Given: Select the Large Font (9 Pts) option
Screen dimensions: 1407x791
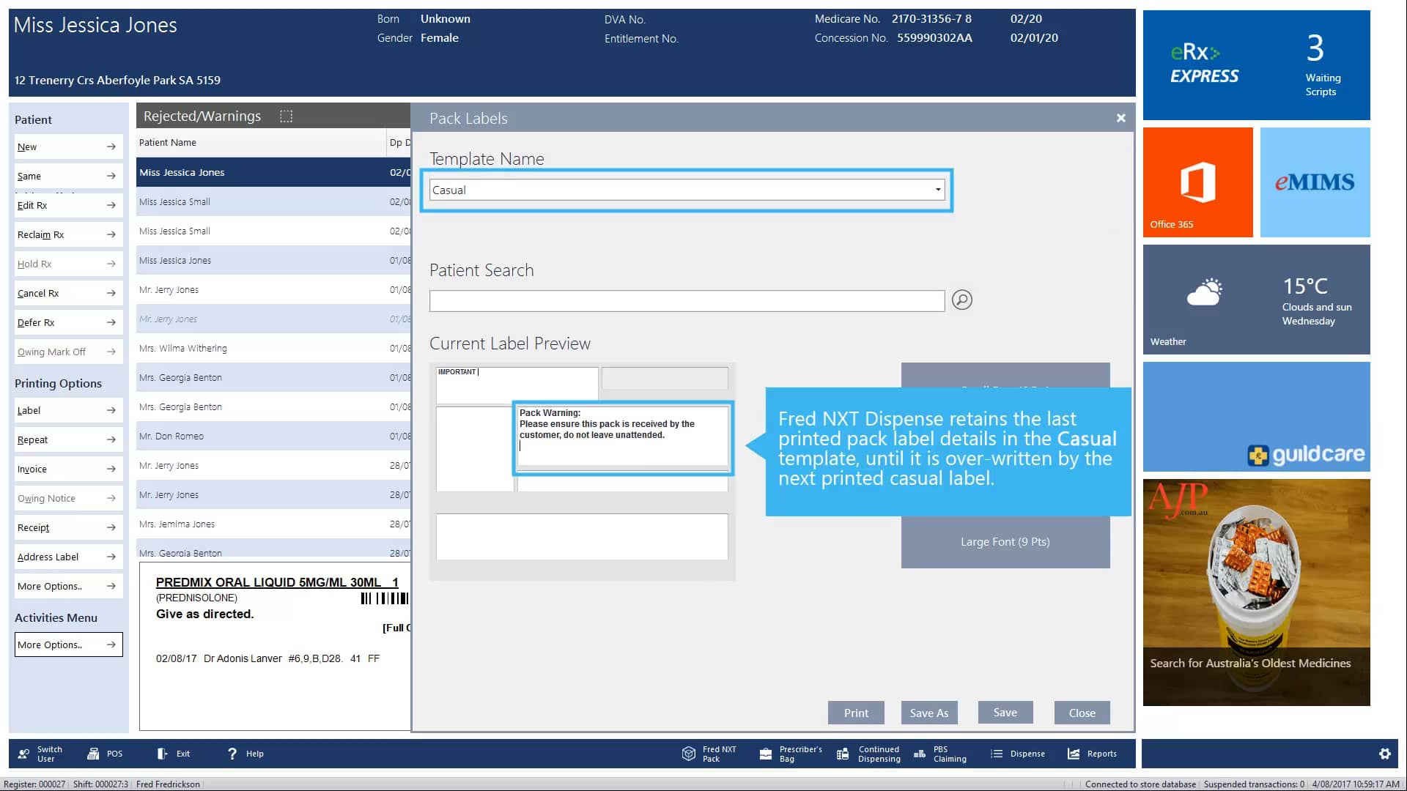Looking at the screenshot, I should point(1005,542).
